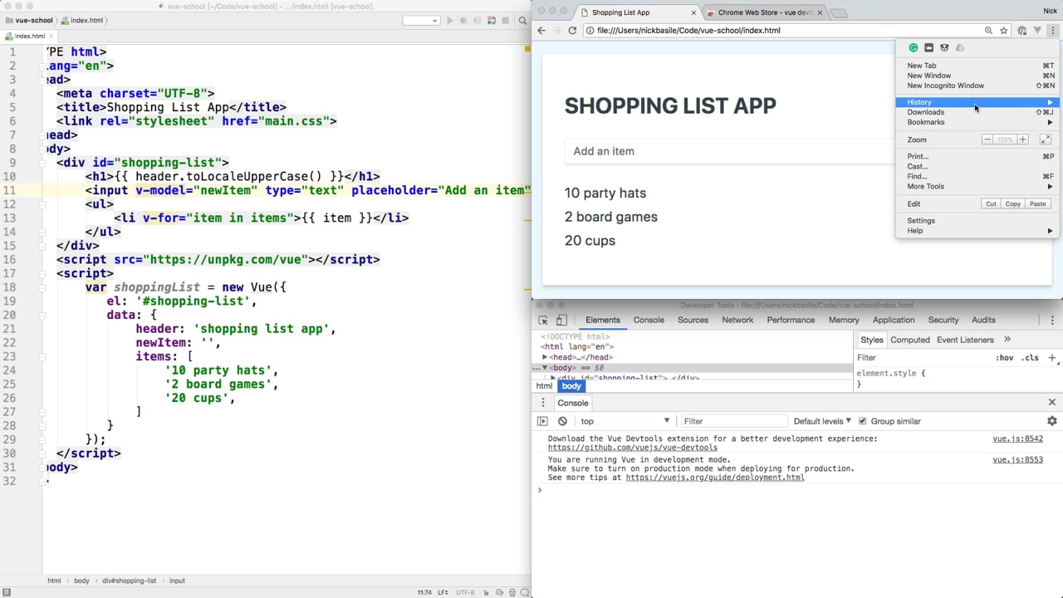Open the Application DevTools tab

pyautogui.click(x=894, y=320)
